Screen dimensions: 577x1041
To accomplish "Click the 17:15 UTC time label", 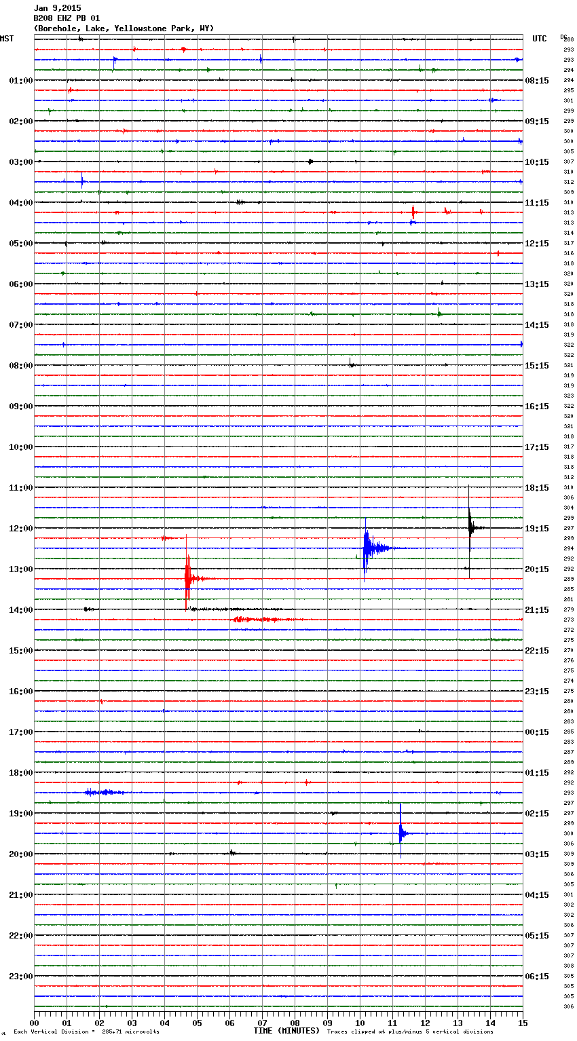I will 537,447.
